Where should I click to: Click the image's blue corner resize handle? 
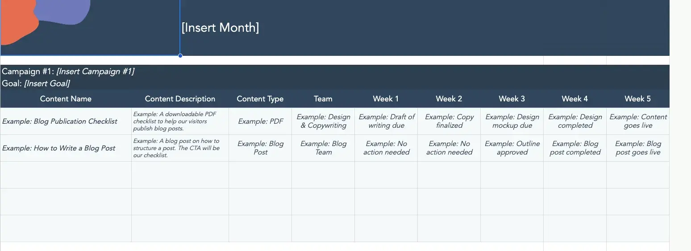tap(180, 56)
